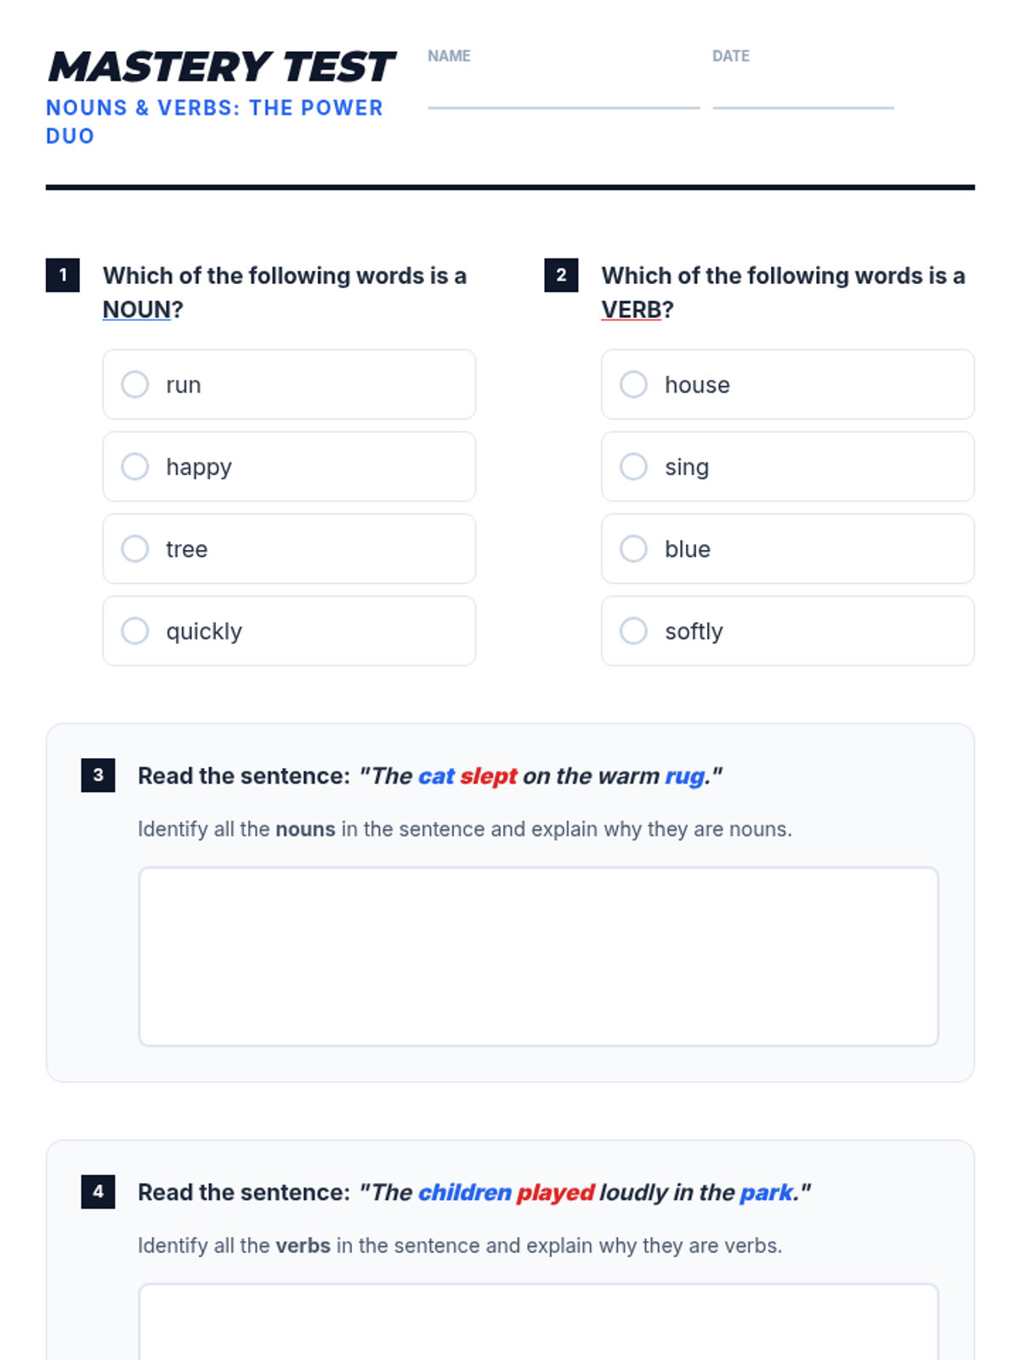Click the underlined word NOUN
Screen dimensions: 1020x1360
tap(137, 310)
